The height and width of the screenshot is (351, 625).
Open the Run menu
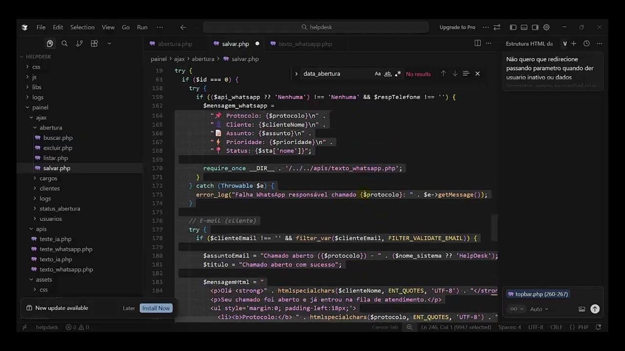(142, 27)
